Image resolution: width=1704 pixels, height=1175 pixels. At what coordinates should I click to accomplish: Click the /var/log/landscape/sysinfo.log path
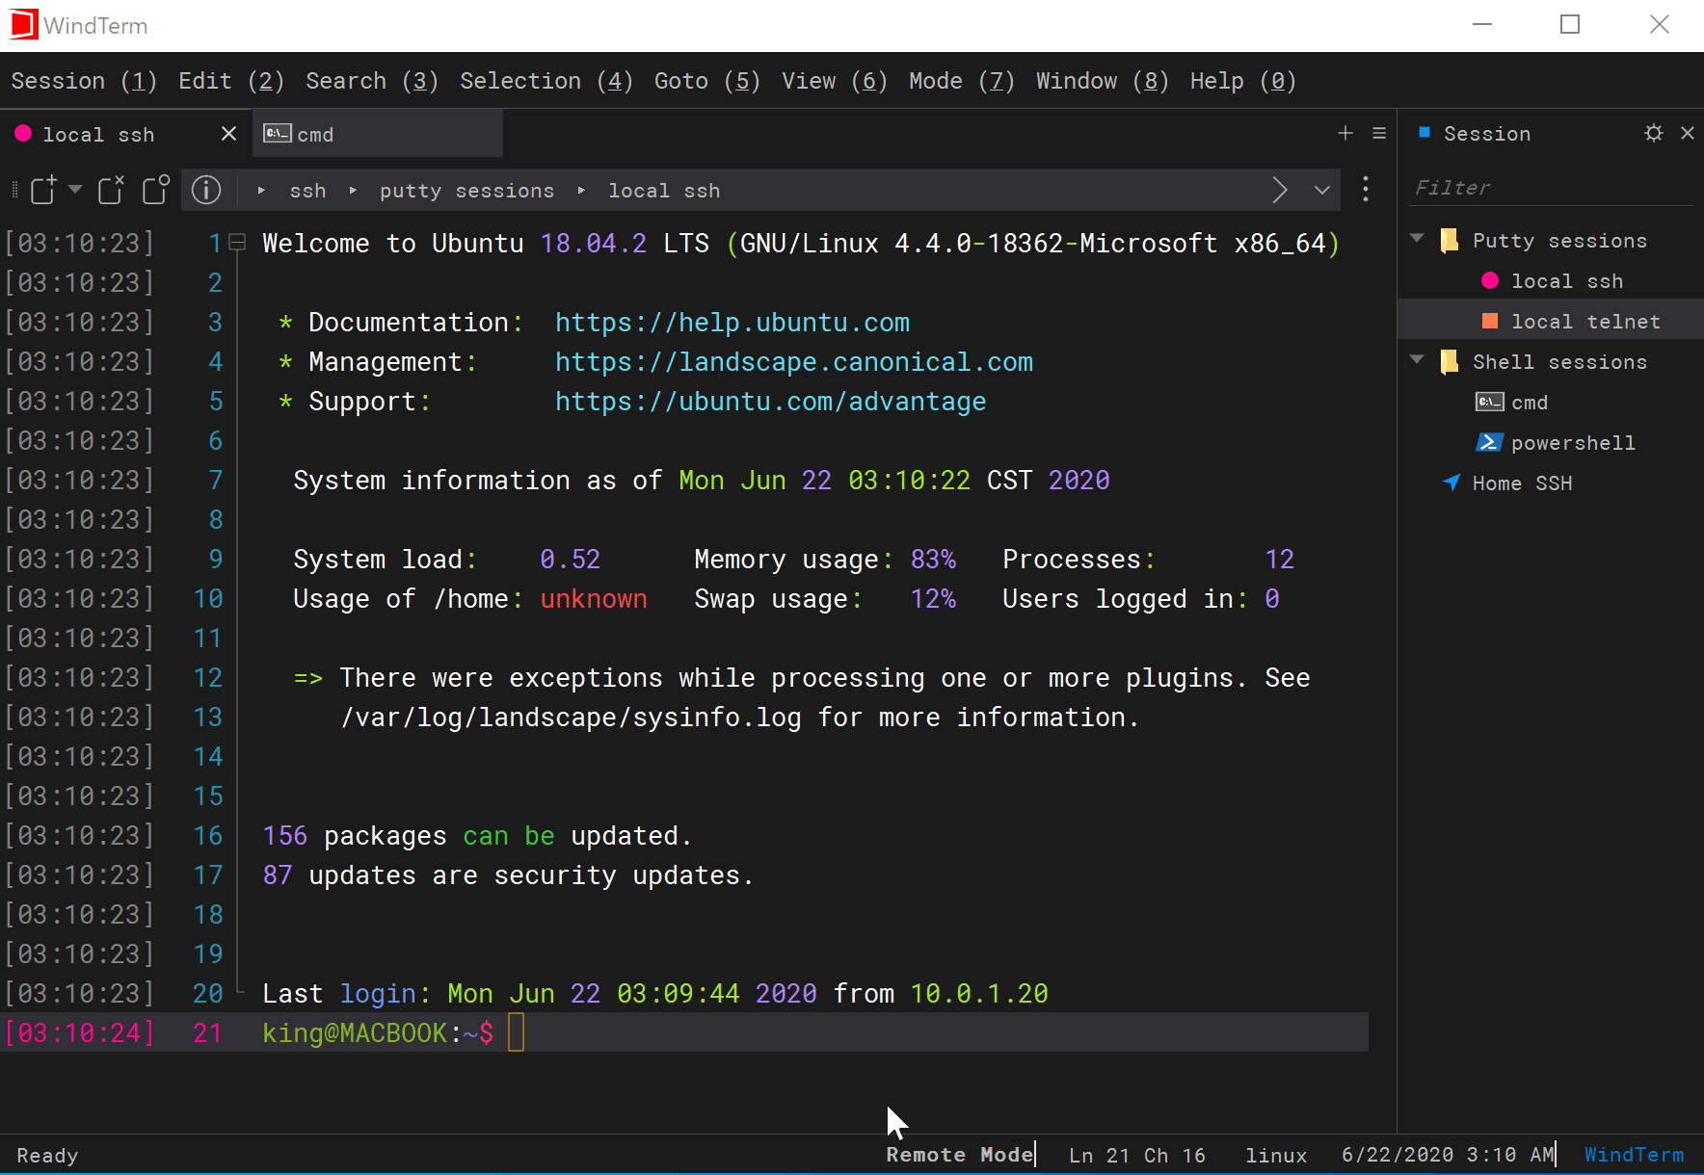click(x=571, y=718)
